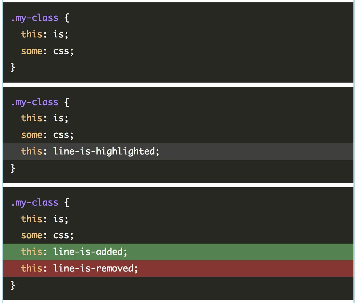This screenshot has width=357, height=303.
Task: Click the .my-class selector in first block
Action: coord(35,18)
